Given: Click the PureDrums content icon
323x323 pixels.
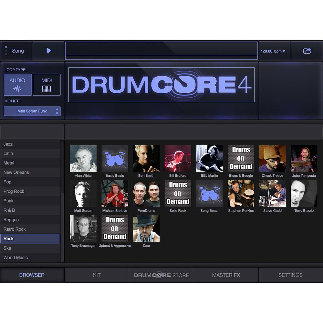Looking at the screenshot, I should click(146, 193).
